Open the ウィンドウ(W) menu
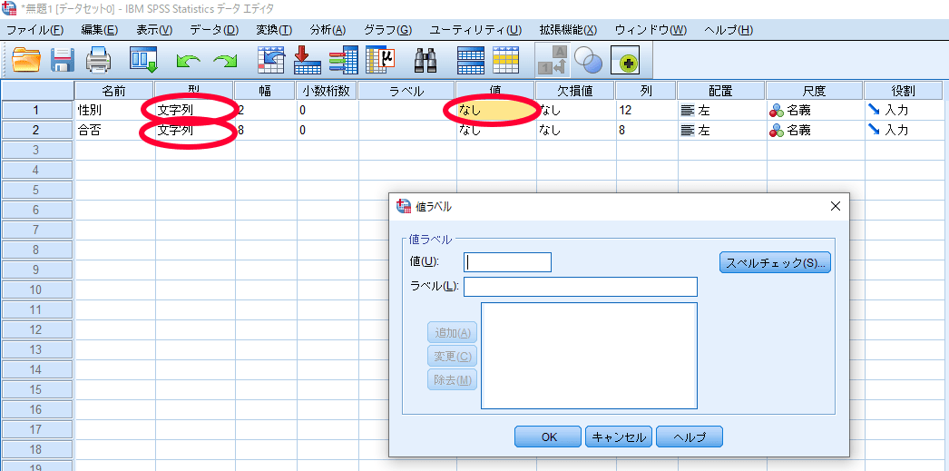Image resolution: width=949 pixels, height=471 pixels. point(651,30)
